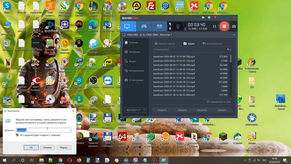Open Bandicam output folder icon in title bar
Screen dimensions: 291x164
pos(203,17)
